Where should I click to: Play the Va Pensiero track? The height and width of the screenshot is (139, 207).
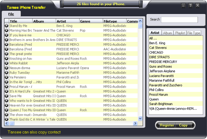point(6,77)
